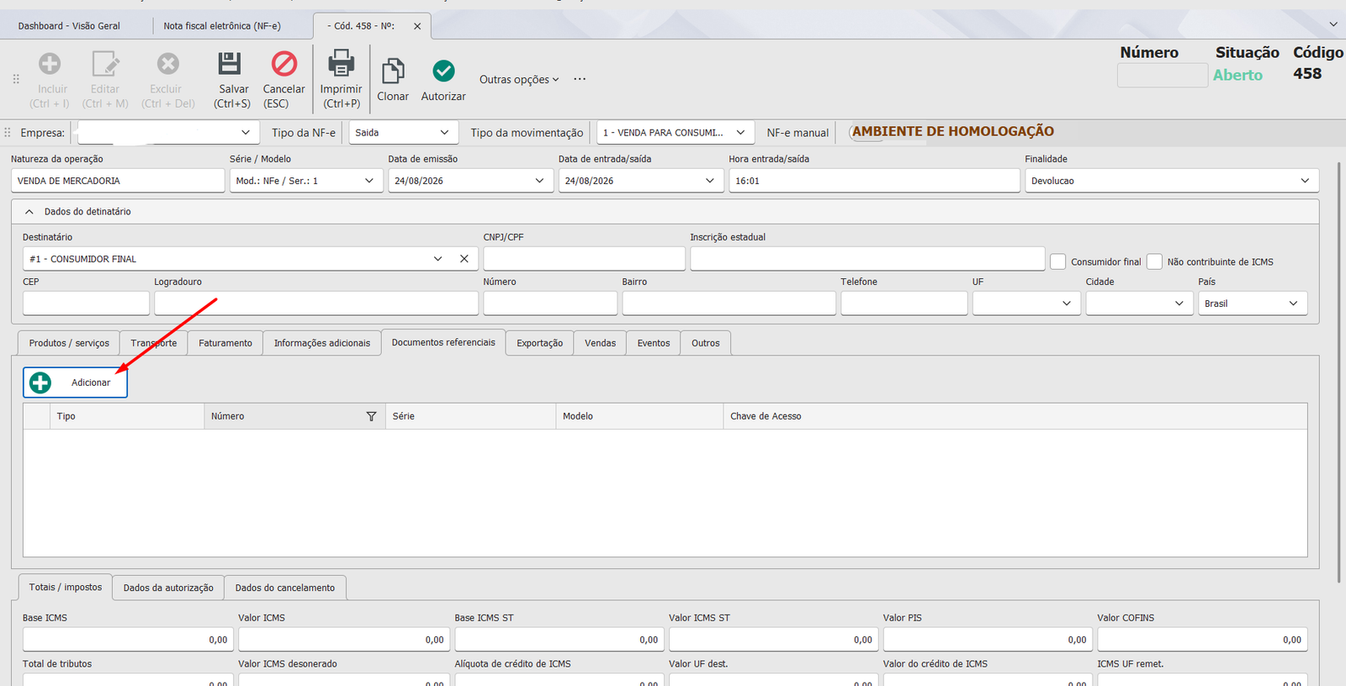Clear the Destinatário field with X
The height and width of the screenshot is (686, 1346).
[464, 259]
